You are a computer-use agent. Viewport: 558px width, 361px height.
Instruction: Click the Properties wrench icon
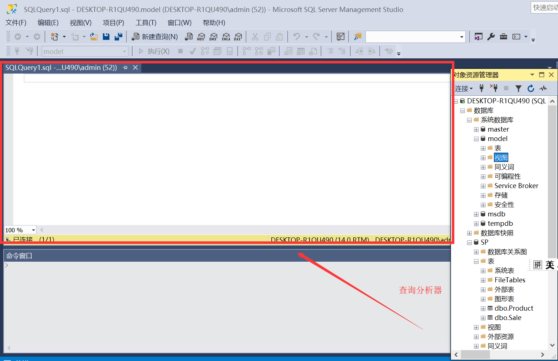tap(491, 37)
